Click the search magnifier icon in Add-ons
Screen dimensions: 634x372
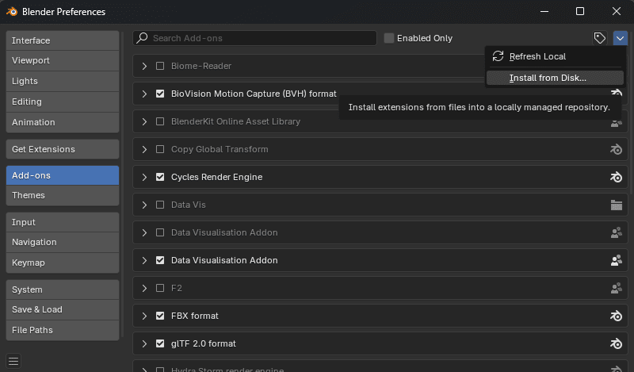142,38
